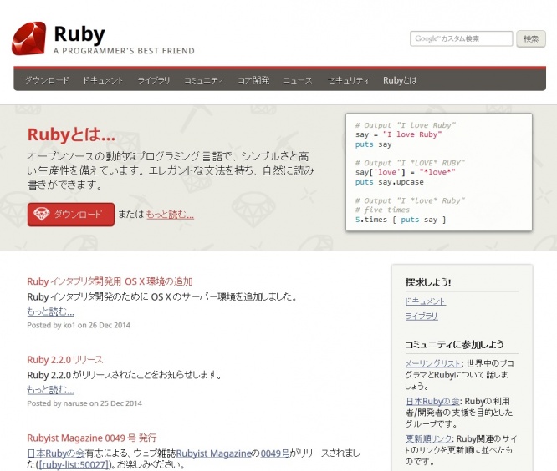Image resolution: width=557 pixels, height=471 pixels.
Task: Open the OS X 環境の追加 news headline
Action: [x=110, y=281]
